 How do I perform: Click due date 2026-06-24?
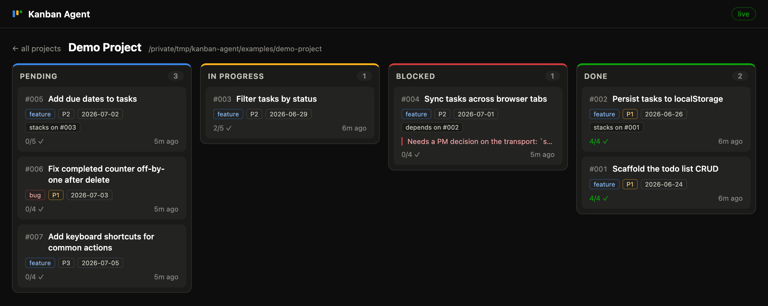click(664, 184)
